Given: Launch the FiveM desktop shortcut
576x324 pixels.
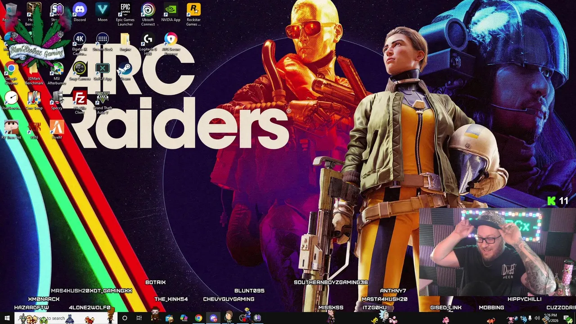Looking at the screenshot, I should tap(57, 130).
